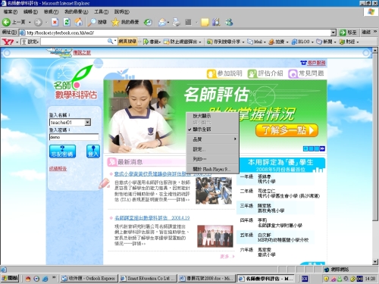Viewport: 379px width, 284px height.
Task: Click the Stop loading red X icon
Action: [x=55, y=22]
